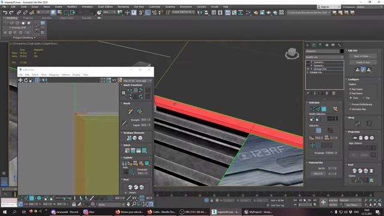Viewport: 384px width, 216px height.
Task: Open the Polygon Modeling dropdown on ribbon
Action: click(x=24, y=38)
